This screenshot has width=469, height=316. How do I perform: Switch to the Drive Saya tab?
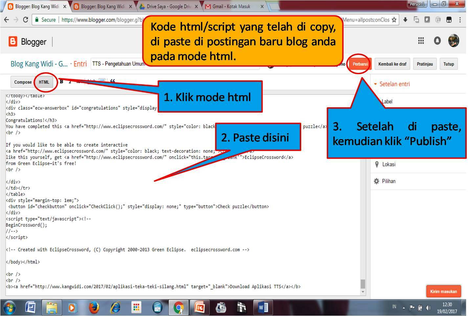[168, 6]
